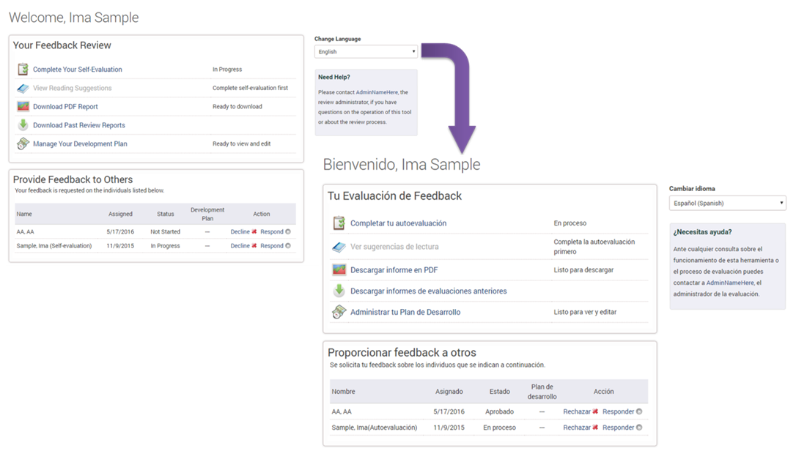Open Download Past Review Reports link
This screenshot has height=451, width=796.
coord(78,125)
